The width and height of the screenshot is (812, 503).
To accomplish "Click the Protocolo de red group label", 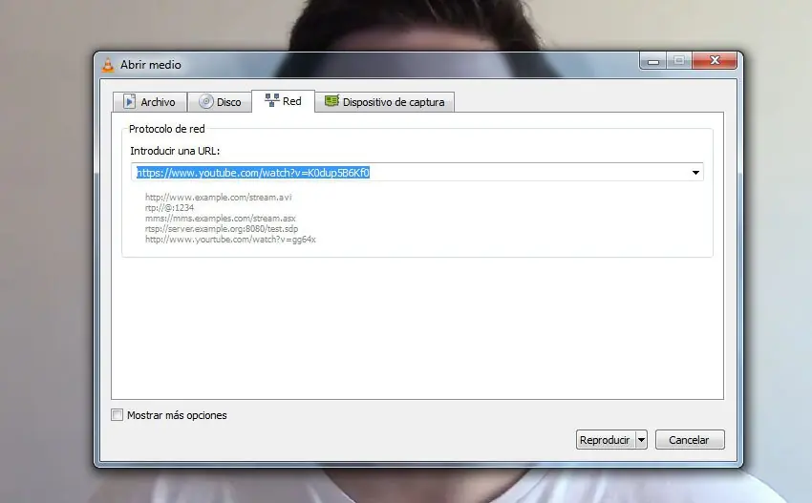I will click(x=167, y=129).
